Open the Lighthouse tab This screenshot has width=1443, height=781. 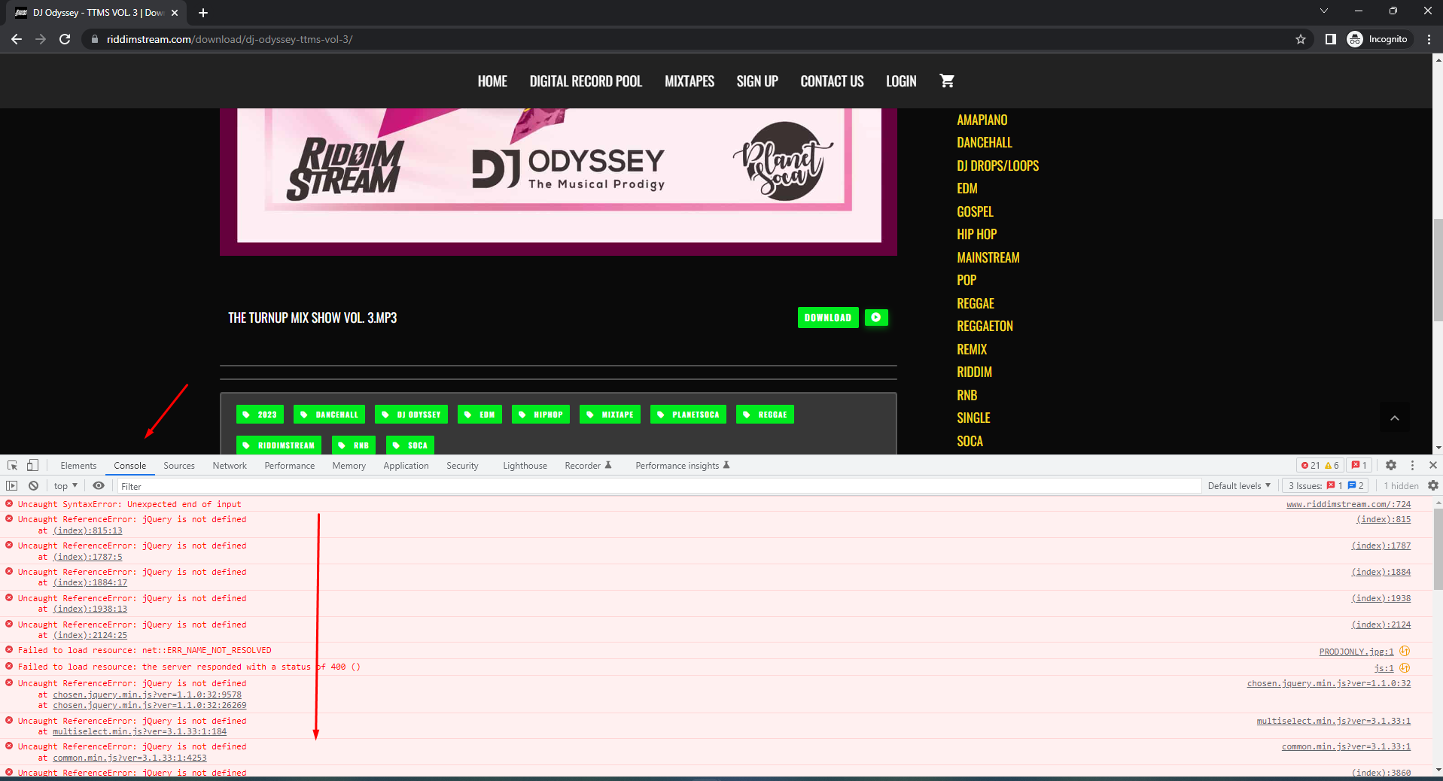coord(525,466)
